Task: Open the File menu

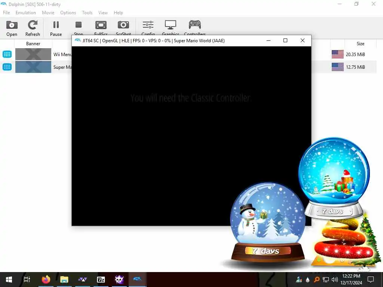Action: click(x=6, y=13)
